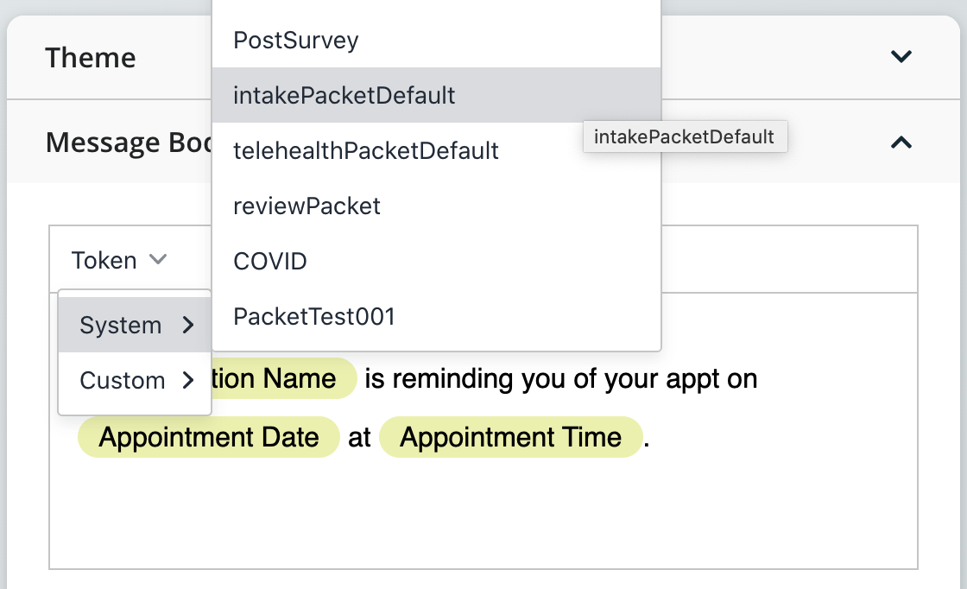This screenshot has height=589, width=967.
Task: Open the System submenu
Action: [135, 325]
